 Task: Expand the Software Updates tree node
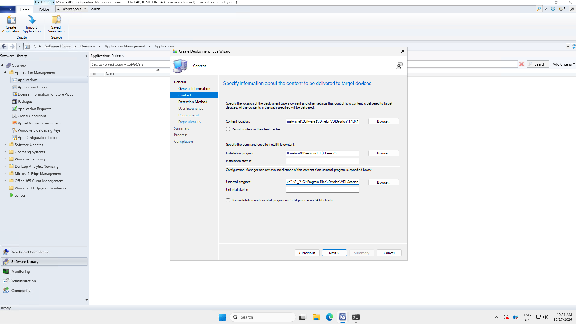(x=5, y=145)
